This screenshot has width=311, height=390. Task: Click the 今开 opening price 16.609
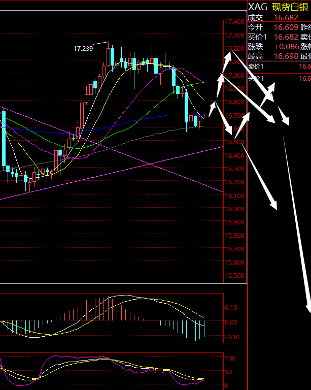click(286, 27)
